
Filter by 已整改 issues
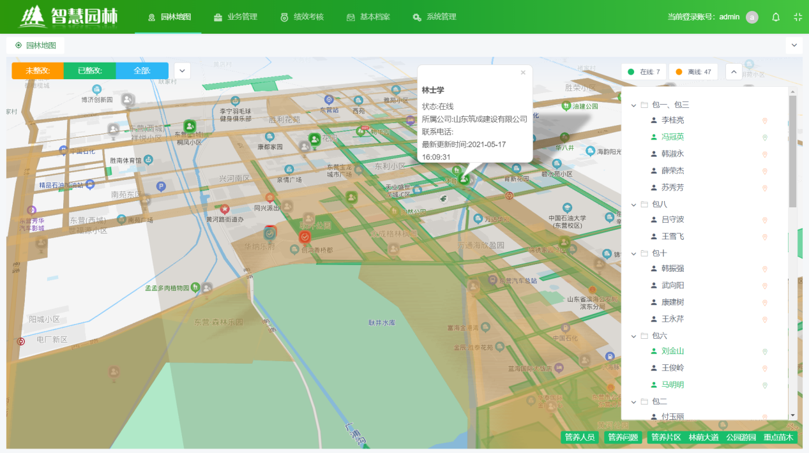pyautogui.click(x=90, y=70)
